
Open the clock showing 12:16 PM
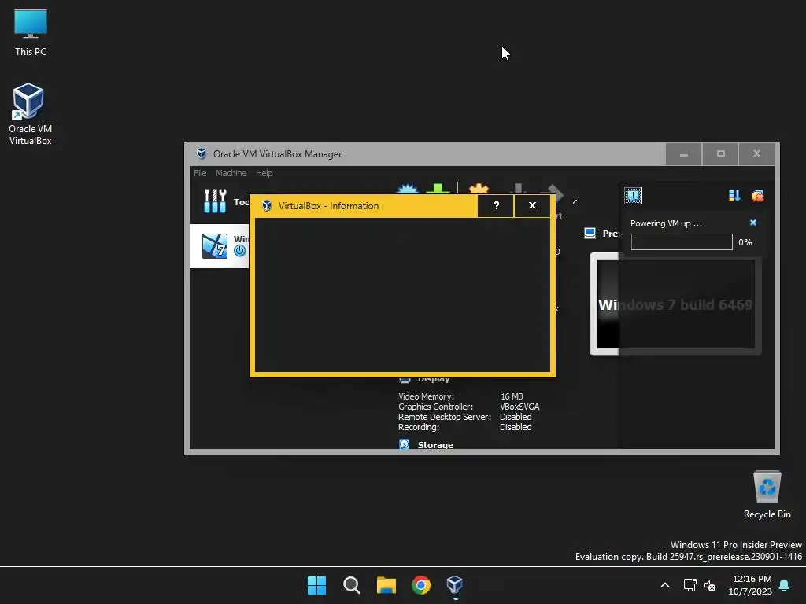pyautogui.click(x=750, y=585)
